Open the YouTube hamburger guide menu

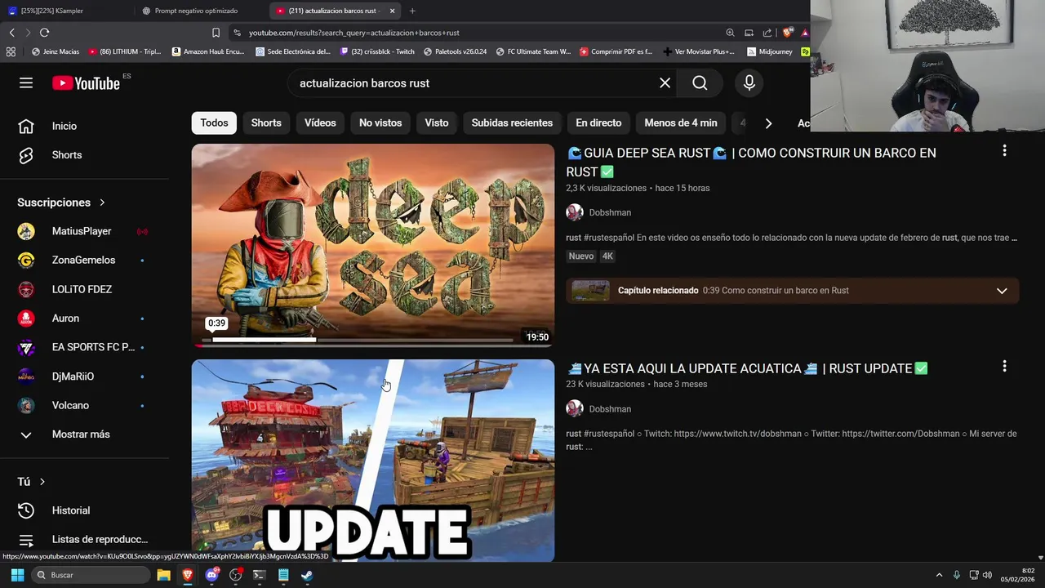[x=26, y=82]
